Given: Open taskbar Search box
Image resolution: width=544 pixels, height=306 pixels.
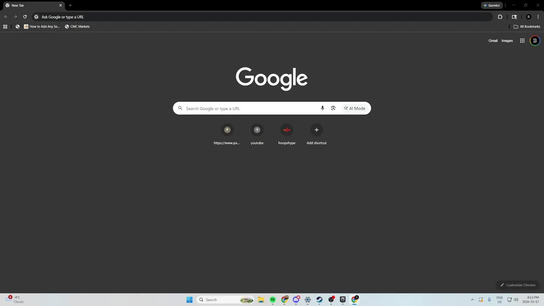Looking at the screenshot, I should (226, 300).
